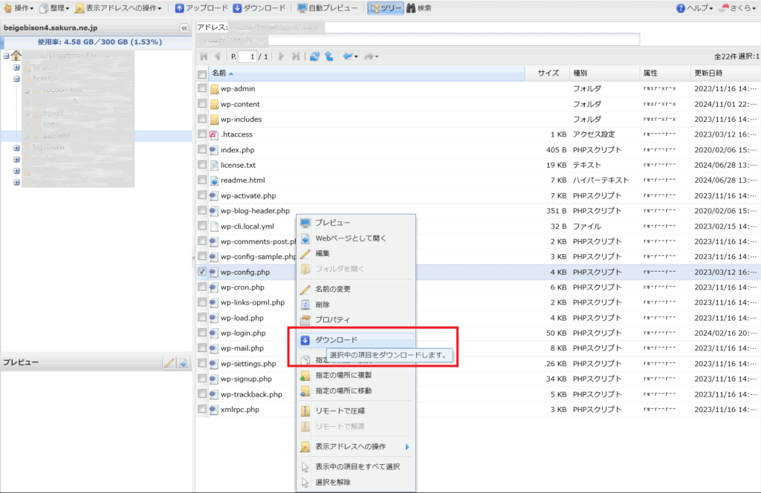Uncheck the wp-config.php checkbox
This screenshot has height=493, width=761.
(x=201, y=272)
